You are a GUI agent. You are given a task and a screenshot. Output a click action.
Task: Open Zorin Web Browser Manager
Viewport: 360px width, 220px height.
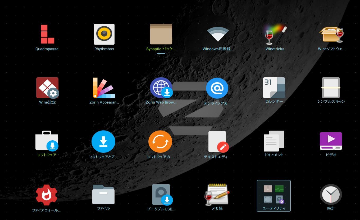coord(161,88)
